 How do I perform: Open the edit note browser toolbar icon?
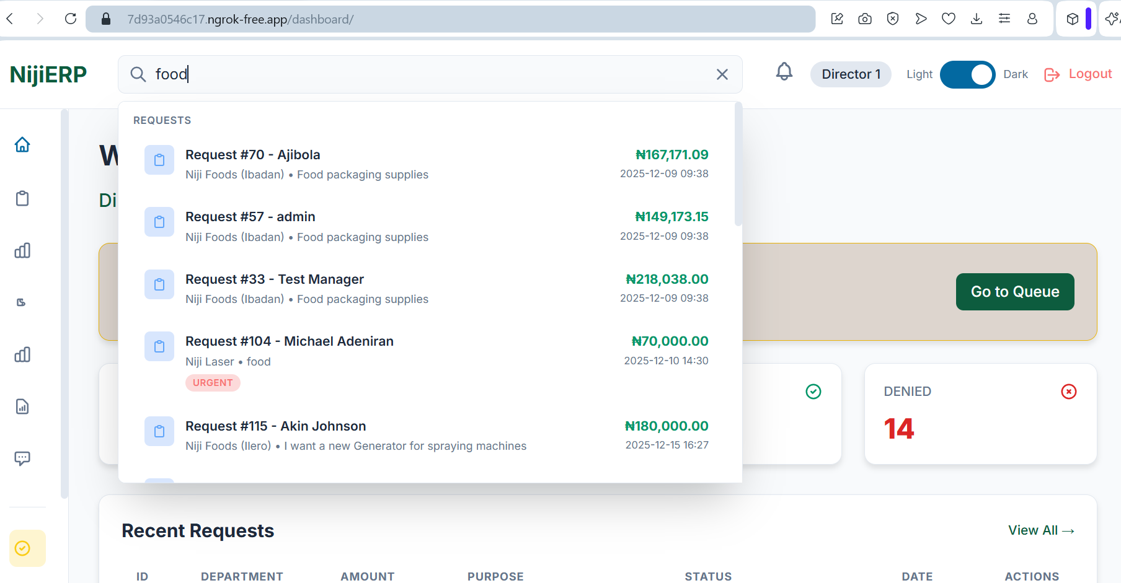pos(837,19)
